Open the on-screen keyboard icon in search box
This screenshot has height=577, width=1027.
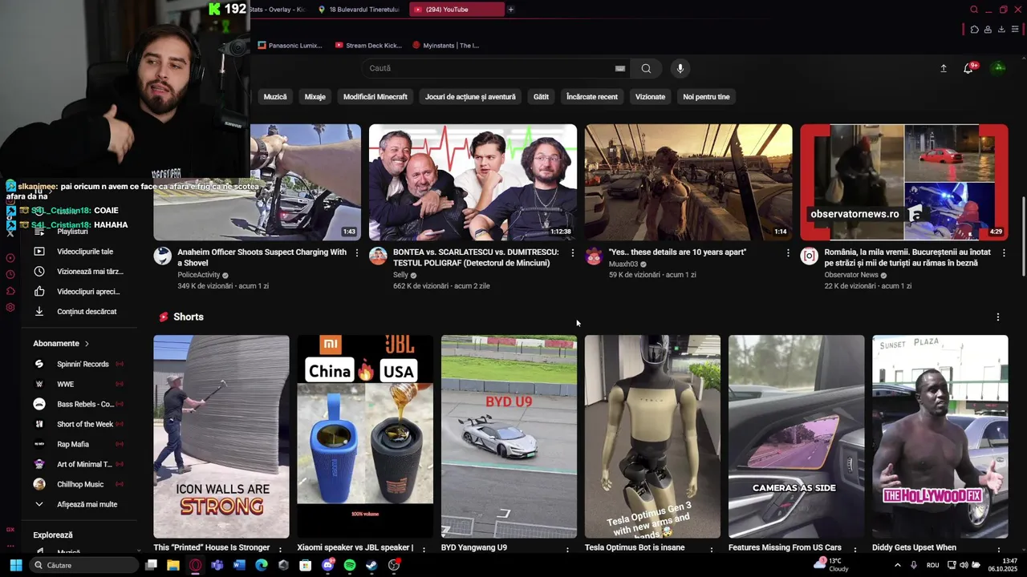pos(620,68)
